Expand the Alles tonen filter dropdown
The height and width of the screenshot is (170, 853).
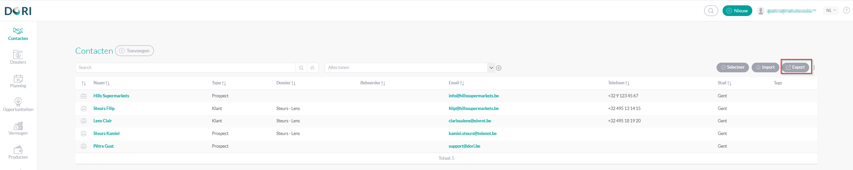[491, 68]
